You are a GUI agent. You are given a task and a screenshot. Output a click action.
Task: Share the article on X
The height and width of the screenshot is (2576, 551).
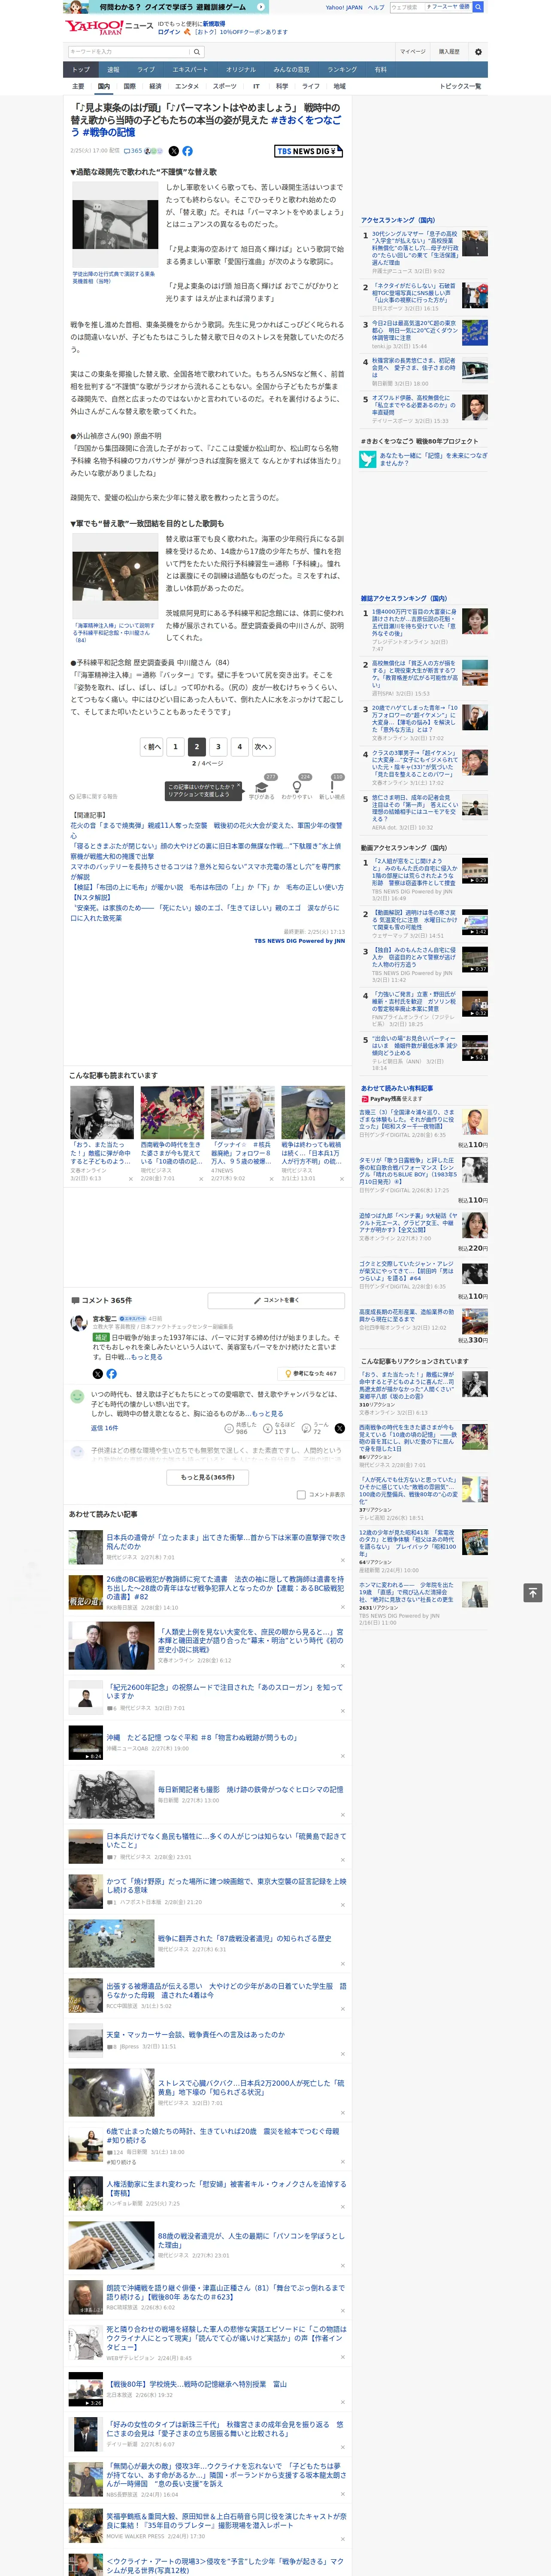[173, 151]
